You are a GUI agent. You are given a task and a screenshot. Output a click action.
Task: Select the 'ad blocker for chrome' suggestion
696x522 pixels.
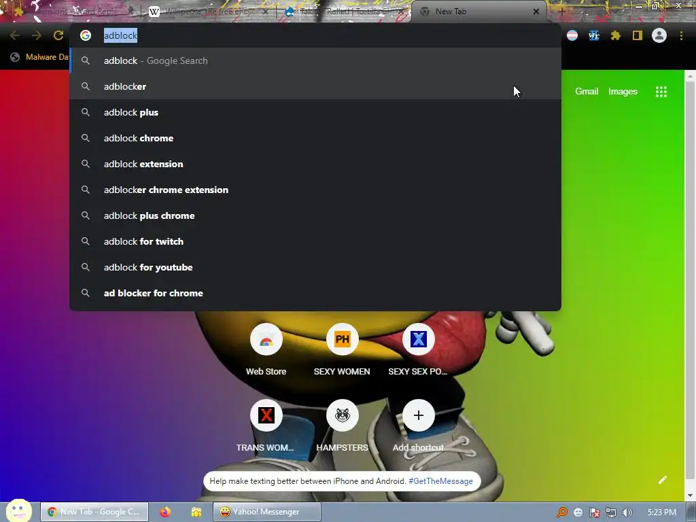[x=315, y=293]
